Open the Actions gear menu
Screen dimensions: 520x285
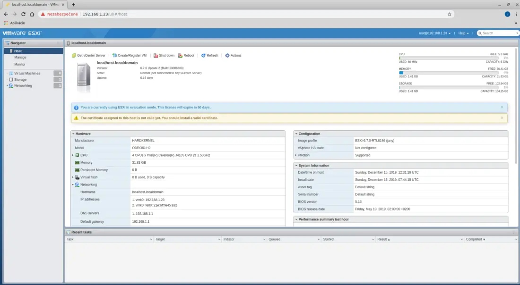(x=233, y=56)
